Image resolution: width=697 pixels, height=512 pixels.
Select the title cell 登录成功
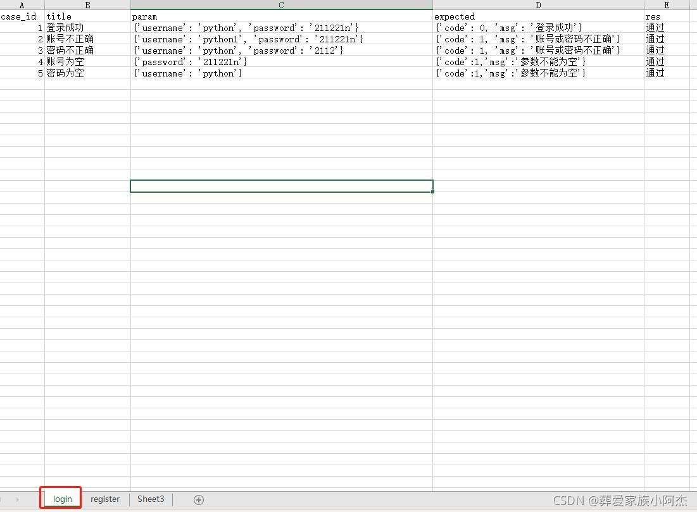click(x=87, y=28)
